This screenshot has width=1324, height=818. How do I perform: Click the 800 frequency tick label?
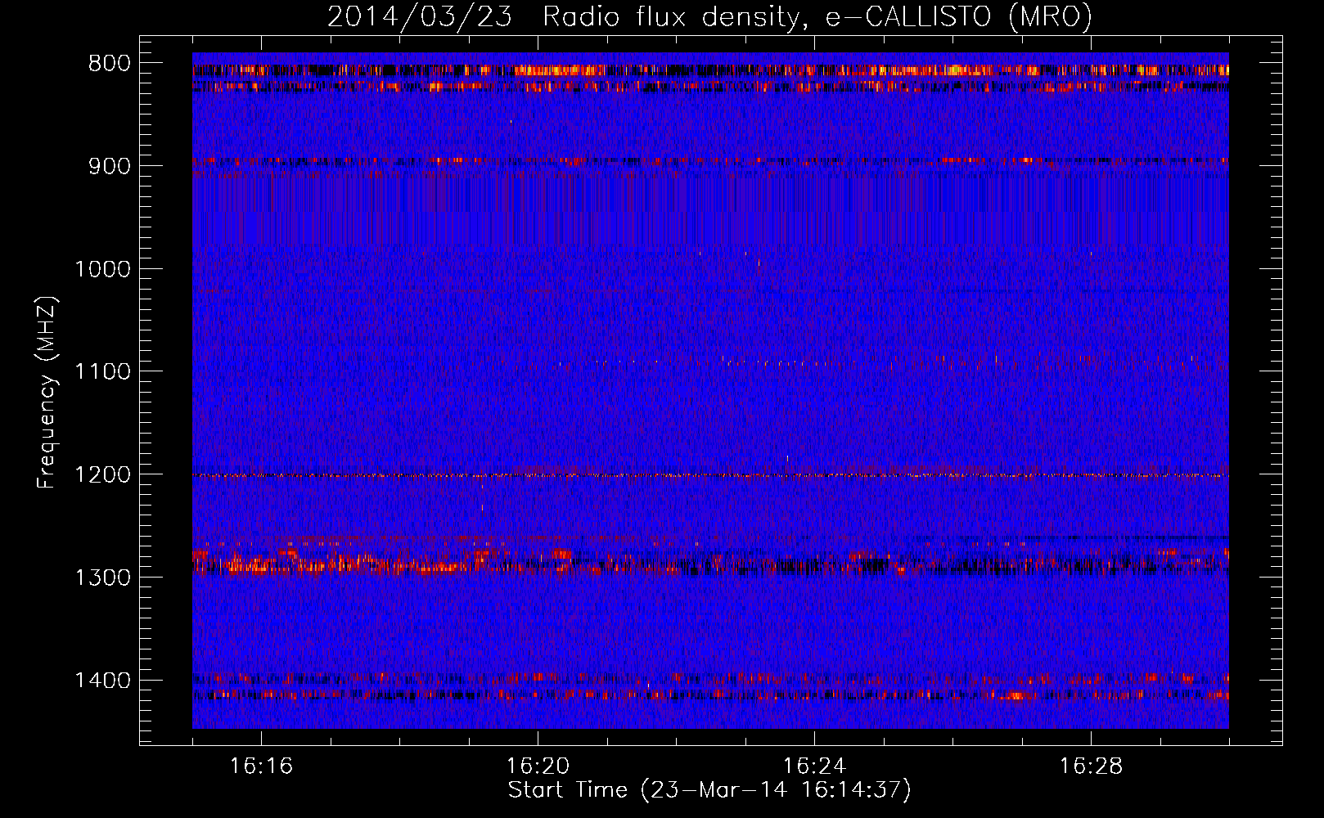[x=110, y=64]
